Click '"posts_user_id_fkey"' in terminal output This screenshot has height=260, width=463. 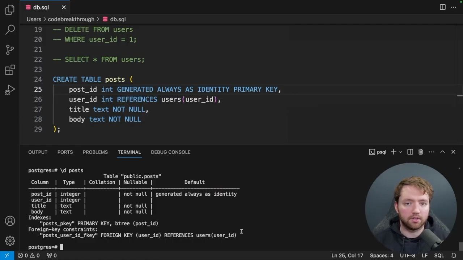tap(69, 235)
